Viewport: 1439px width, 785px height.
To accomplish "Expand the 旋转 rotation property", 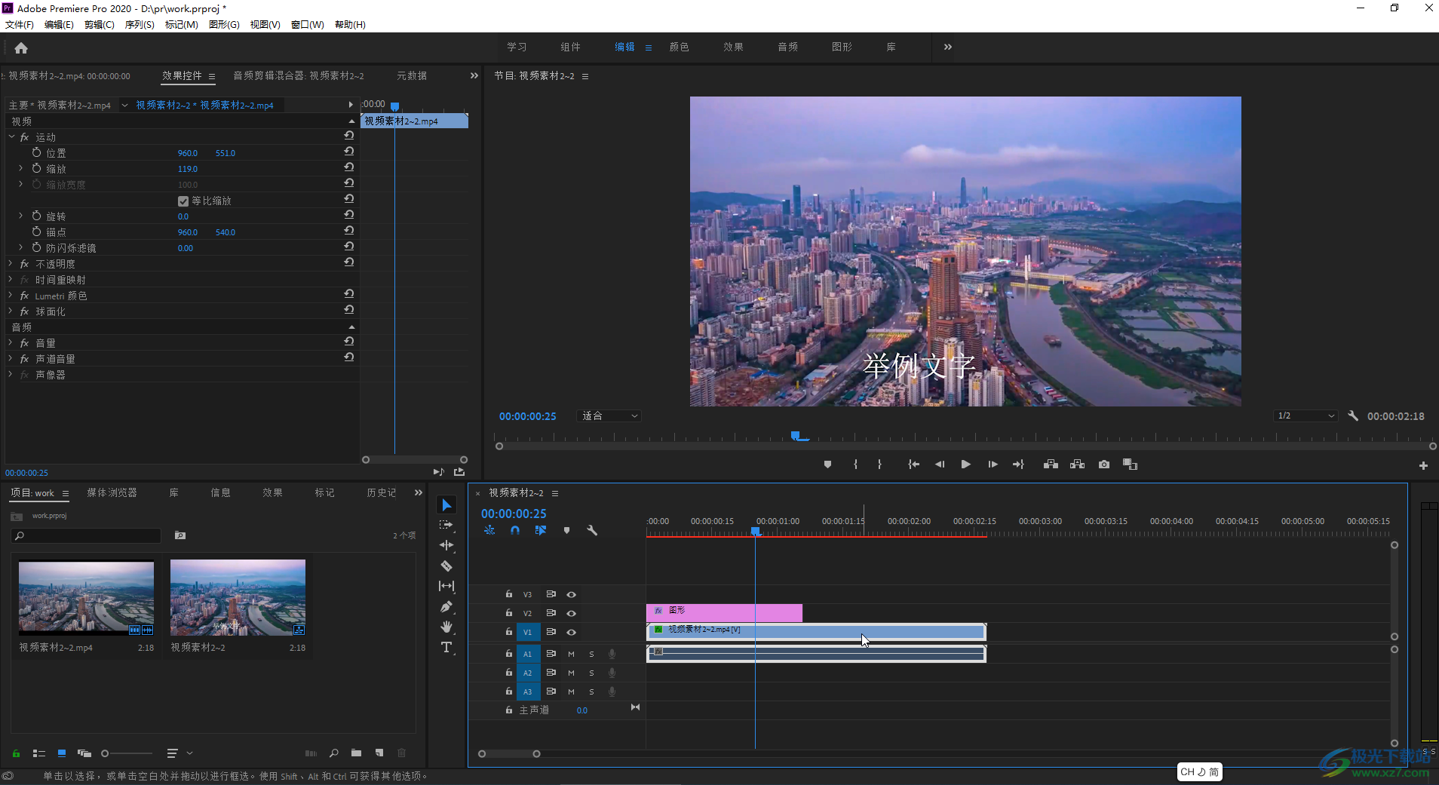I will [x=21, y=216].
